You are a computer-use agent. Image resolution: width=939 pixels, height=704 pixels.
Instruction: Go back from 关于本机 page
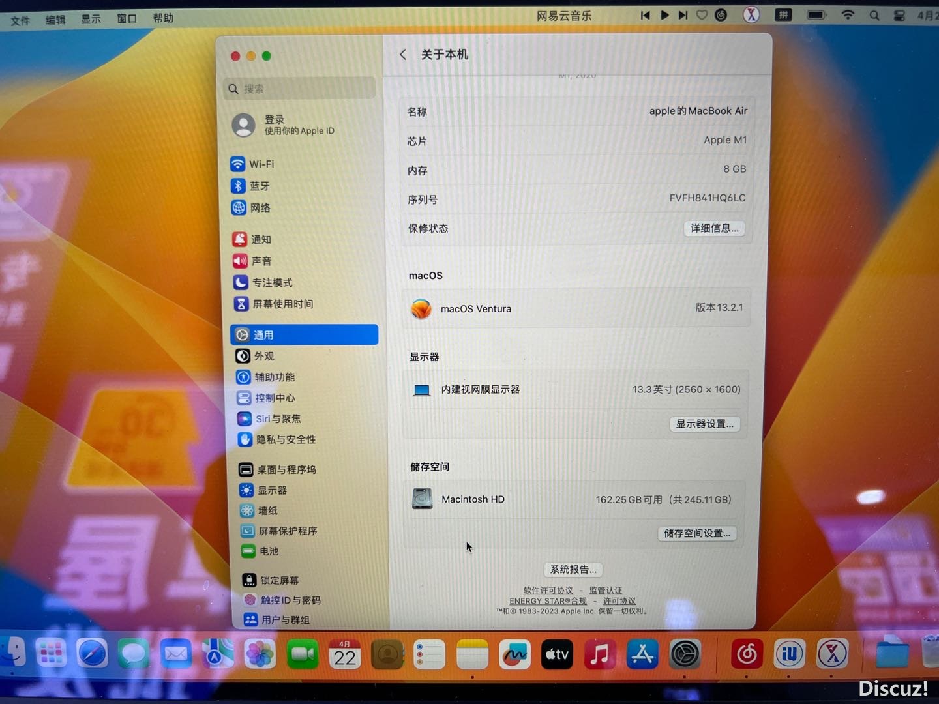click(403, 55)
